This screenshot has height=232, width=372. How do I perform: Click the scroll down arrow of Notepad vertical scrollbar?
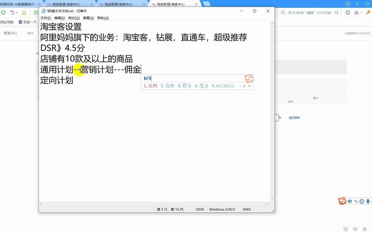272,199
